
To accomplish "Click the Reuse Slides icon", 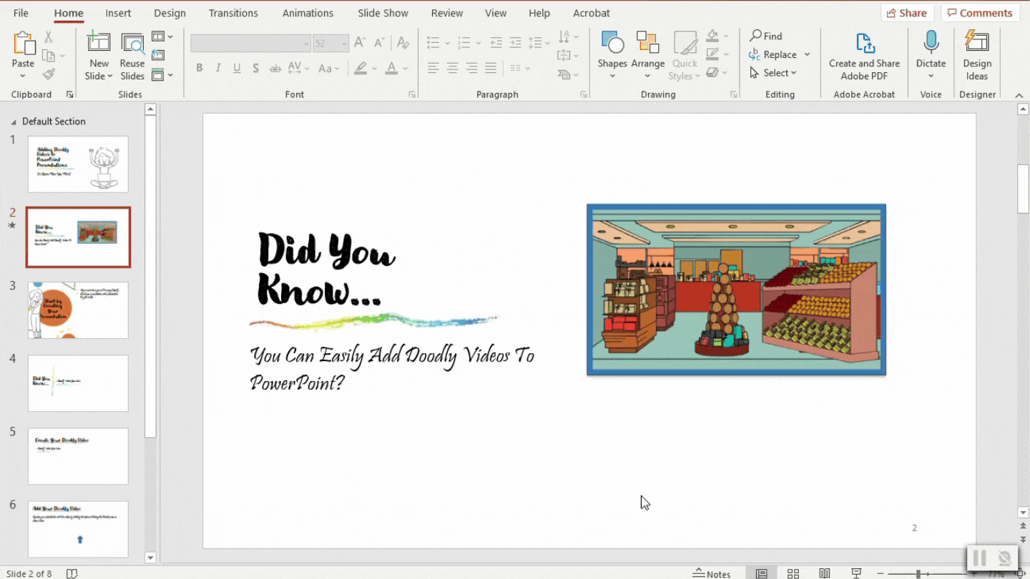I will coord(132,44).
